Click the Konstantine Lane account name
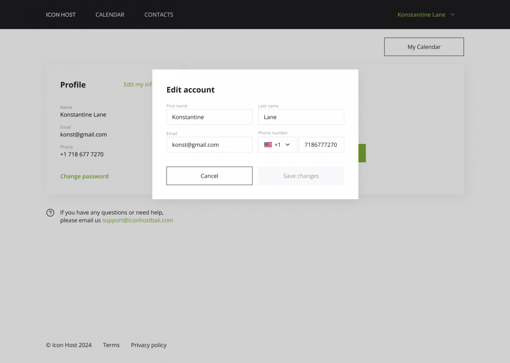510x363 pixels. coord(421,15)
